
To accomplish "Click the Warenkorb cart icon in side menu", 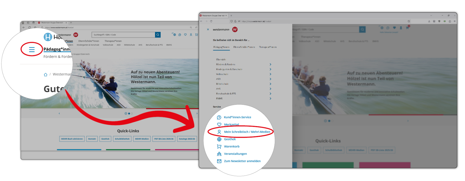I will [x=219, y=146].
